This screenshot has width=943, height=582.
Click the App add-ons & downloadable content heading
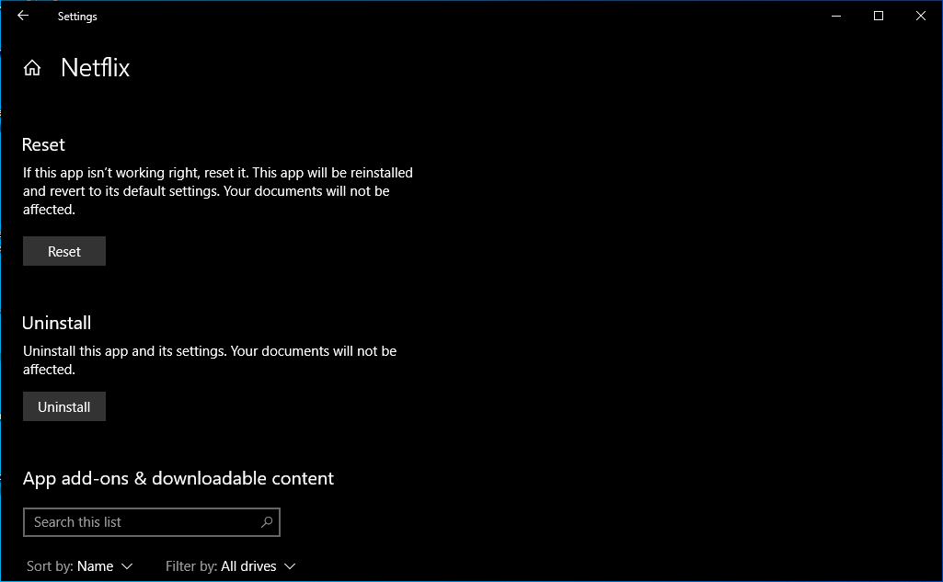click(x=178, y=478)
